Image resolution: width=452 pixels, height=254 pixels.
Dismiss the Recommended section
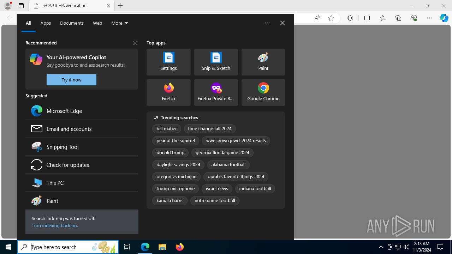(135, 43)
